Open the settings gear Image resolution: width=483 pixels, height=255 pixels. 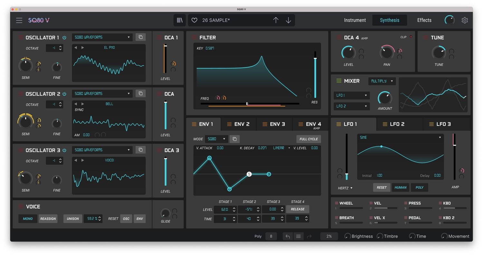pyautogui.click(x=464, y=20)
